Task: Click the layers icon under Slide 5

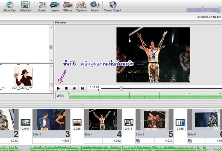Action: pyautogui.click(x=138, y=141)
